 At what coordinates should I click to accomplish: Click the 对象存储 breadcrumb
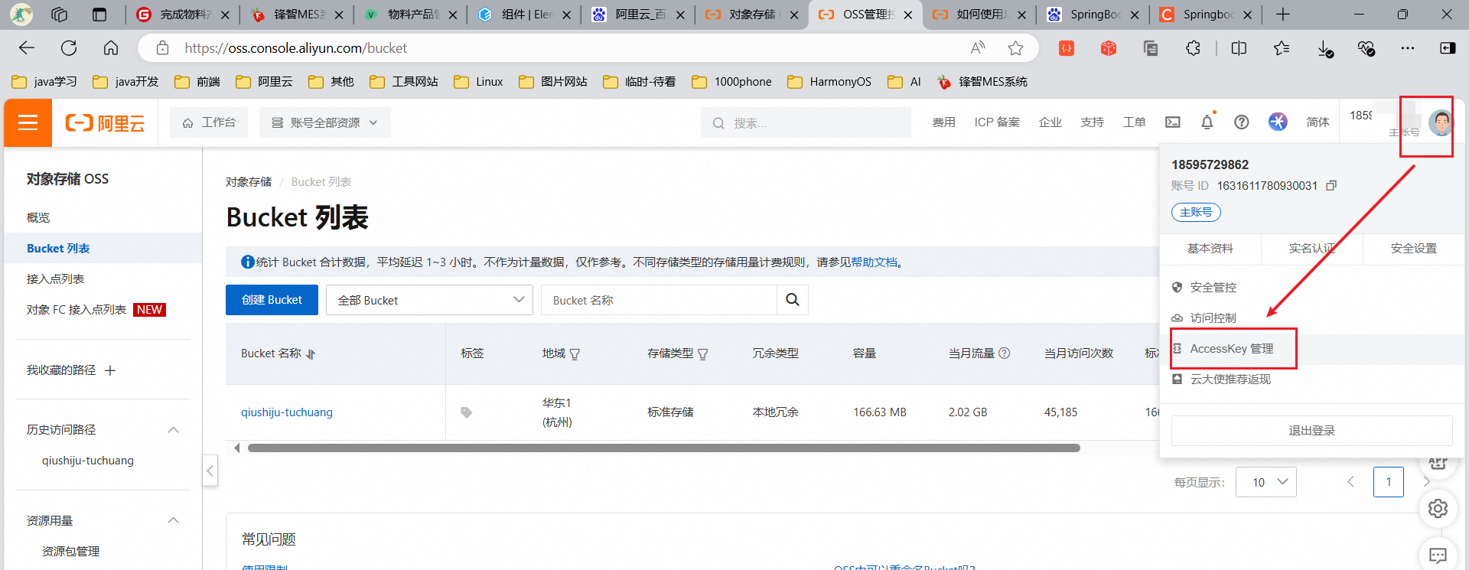[249, 182]
